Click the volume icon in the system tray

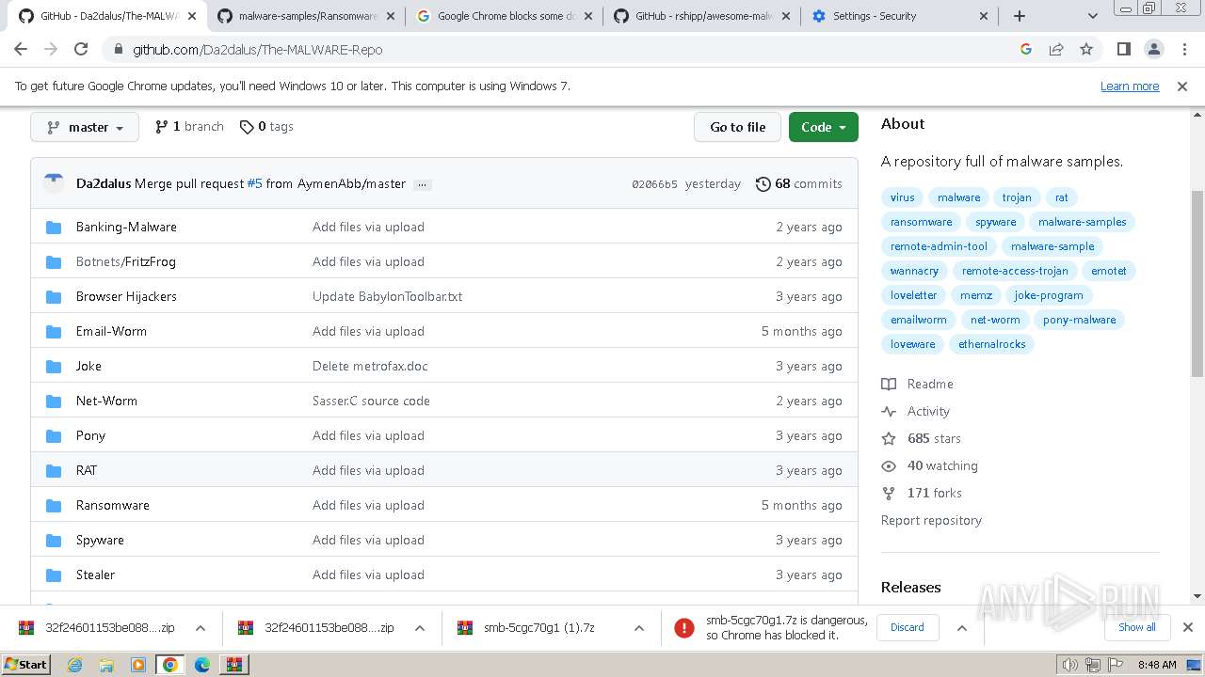click(1070, 665)
